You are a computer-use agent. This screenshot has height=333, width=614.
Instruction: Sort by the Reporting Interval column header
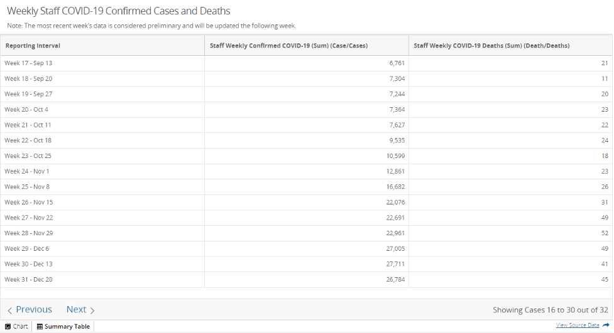tap(32, 46)
